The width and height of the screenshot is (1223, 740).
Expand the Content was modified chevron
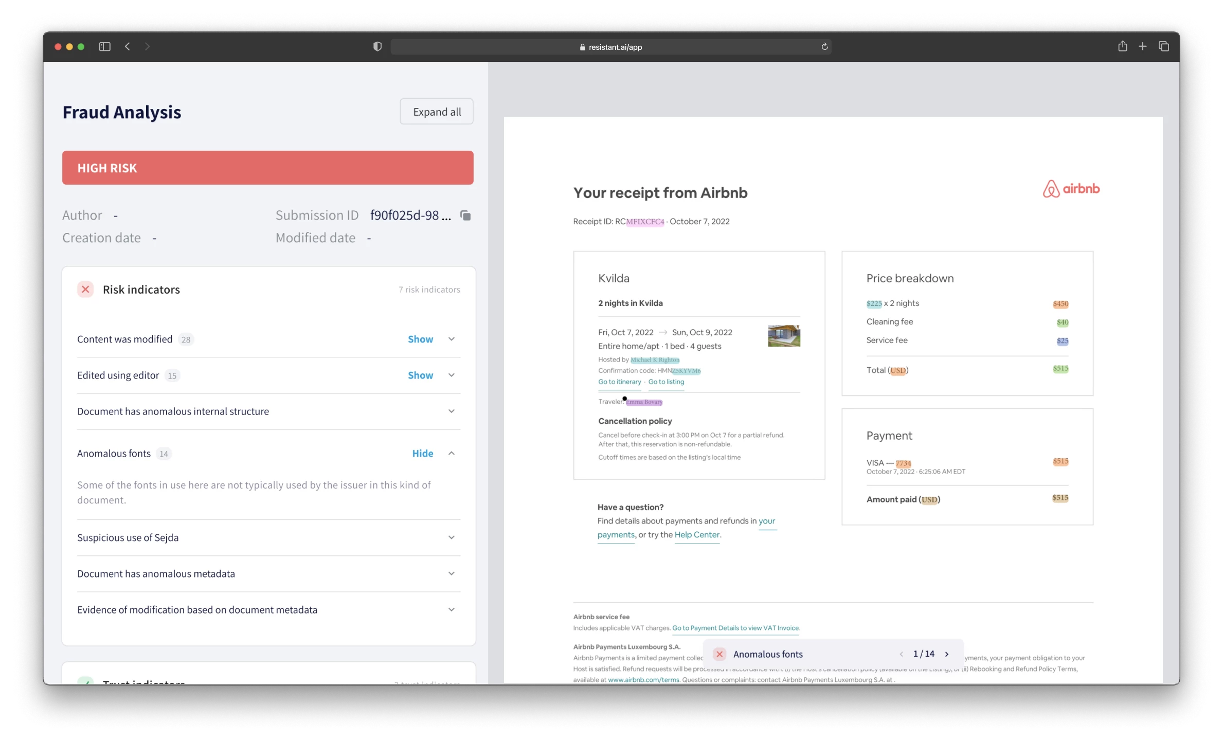coord(452,339)
